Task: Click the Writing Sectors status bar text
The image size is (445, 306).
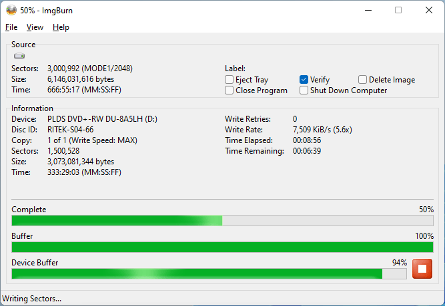Action: (32, 299)
